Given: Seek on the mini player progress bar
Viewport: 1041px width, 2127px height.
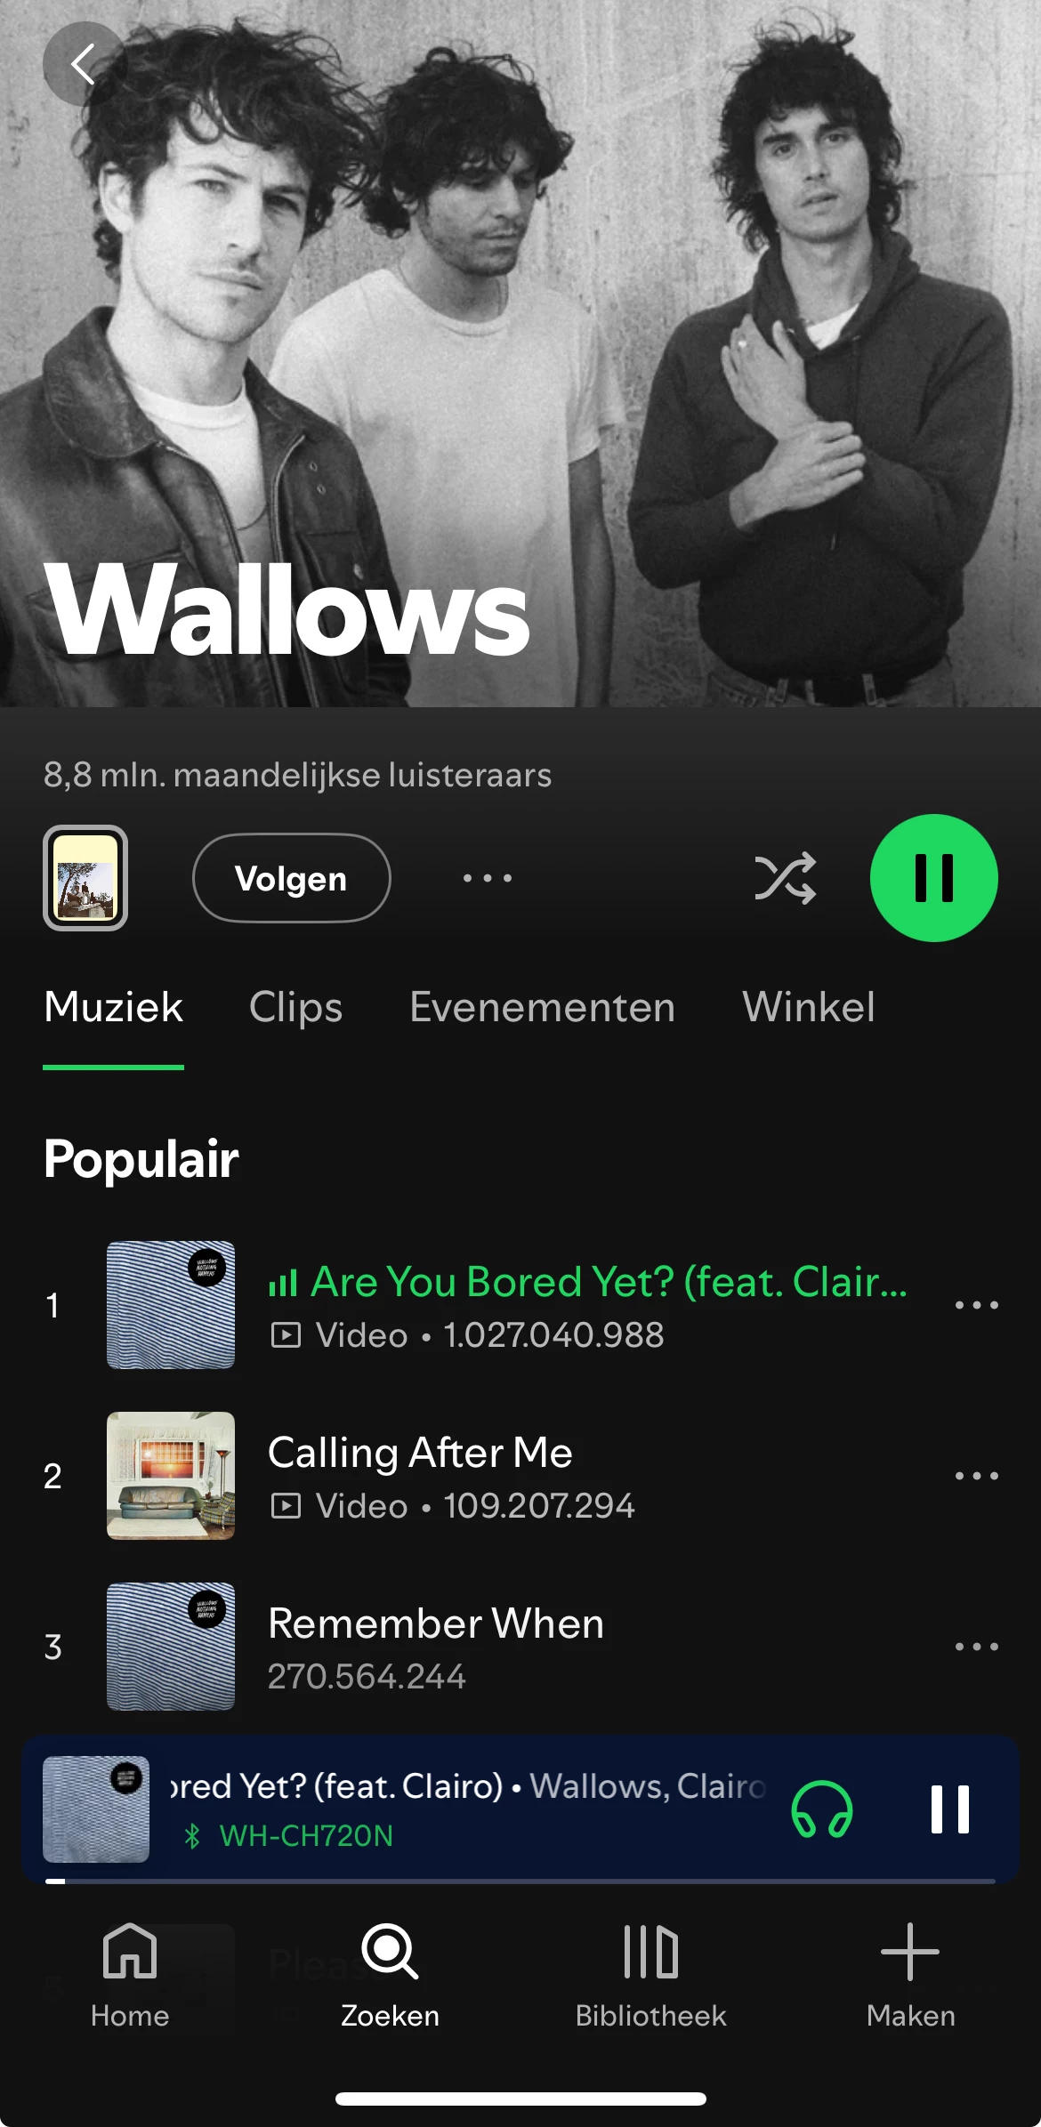Looking at the screenshot, I should point(520,1881).
